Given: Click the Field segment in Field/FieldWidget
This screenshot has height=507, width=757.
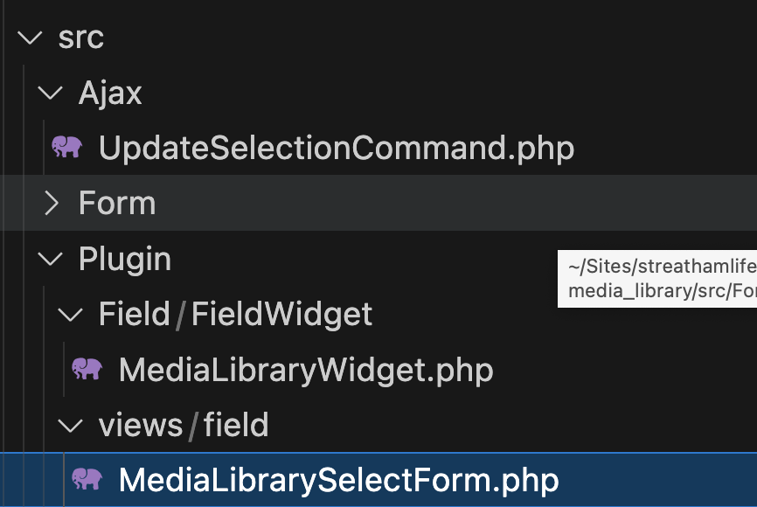Looking at the screenshot, I should pos(135,315).
